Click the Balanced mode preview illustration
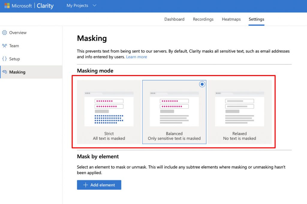The height and width of the screenshot is (204, 307). coord(174,109)
